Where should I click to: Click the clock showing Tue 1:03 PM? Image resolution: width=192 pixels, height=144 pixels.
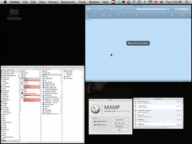tap(174, 2)
